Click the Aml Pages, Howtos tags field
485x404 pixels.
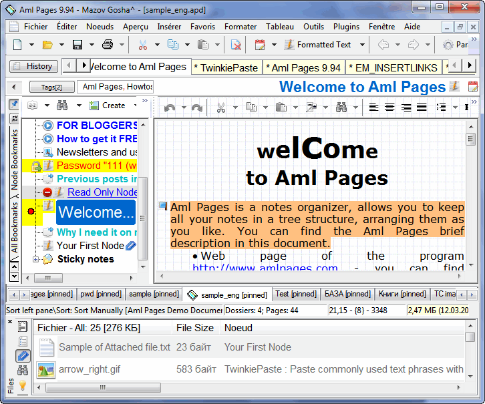point(116,87)
